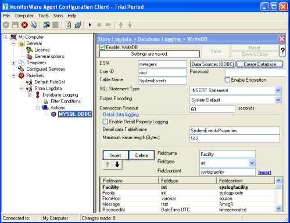The height and width of the screenshot is (223, 290).
Task: Open the License tree item
Action: click(42, 50)
